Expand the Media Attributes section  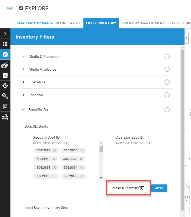click(x=23, y=69)
